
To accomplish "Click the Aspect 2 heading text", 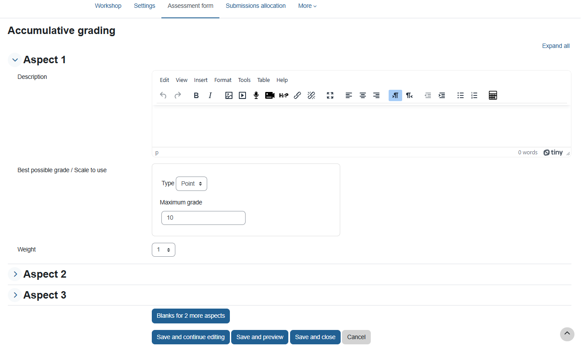I will [45, 274].
